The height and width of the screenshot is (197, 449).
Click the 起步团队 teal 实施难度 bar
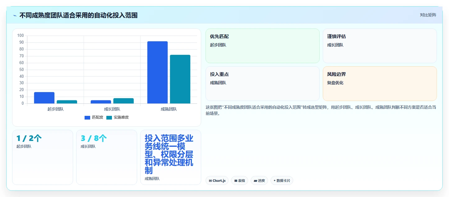[x=67, y=102]
